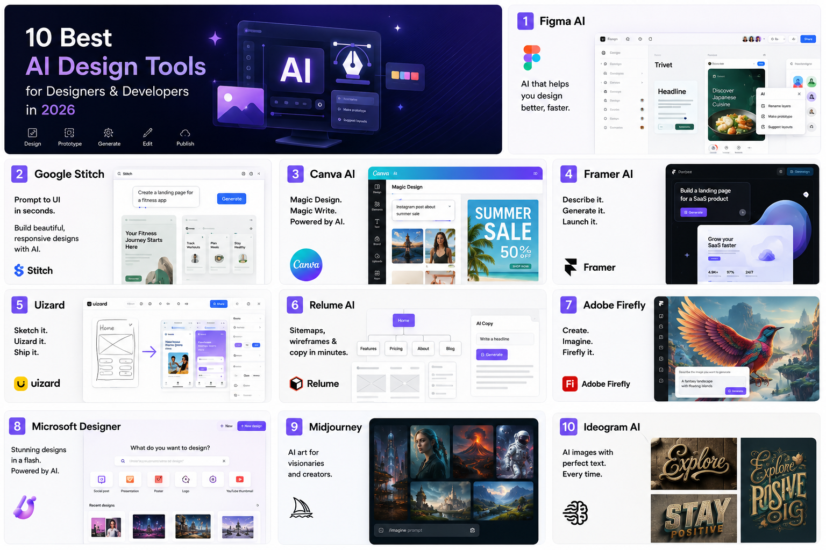Open the Magic Design tab in Canva
This screenshot has width=826, height=550.
(407, 187)
